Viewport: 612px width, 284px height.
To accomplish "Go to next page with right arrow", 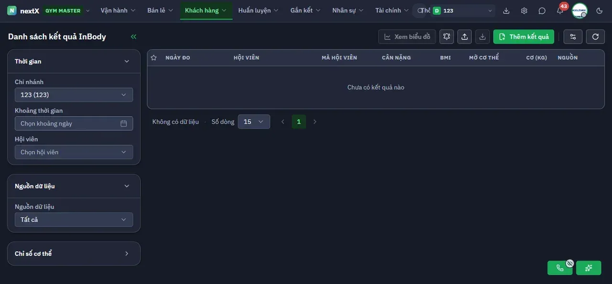I will [315, 122].
